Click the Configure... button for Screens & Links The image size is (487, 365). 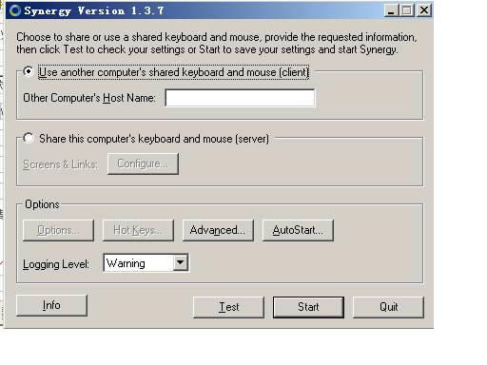click(x=143, y=163)
